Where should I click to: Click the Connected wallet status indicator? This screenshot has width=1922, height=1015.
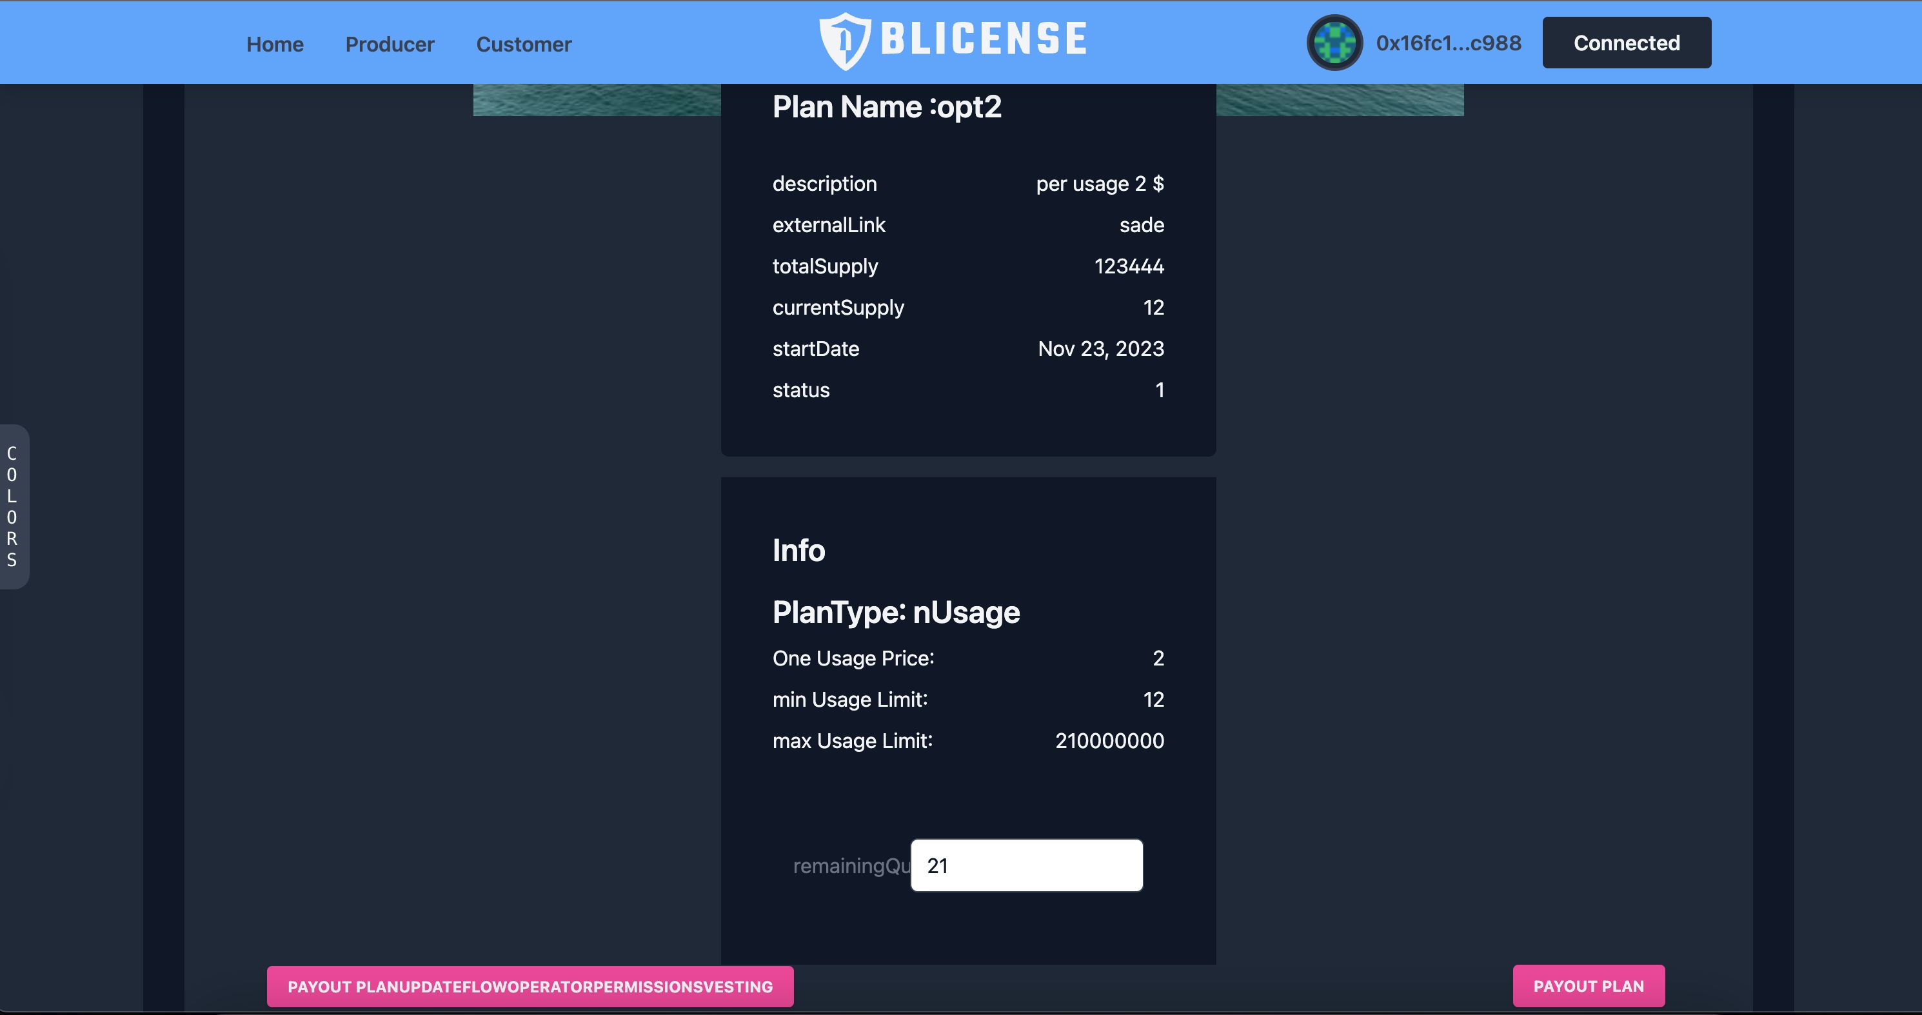tap(1627, 42)
